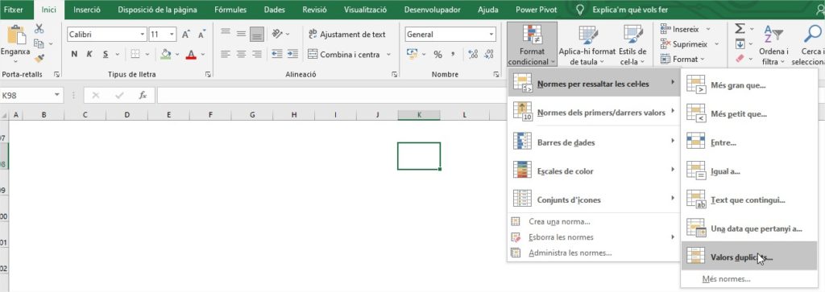Toggle underline formatting (S)
825x292 pixels.
[x=106, y=54]
